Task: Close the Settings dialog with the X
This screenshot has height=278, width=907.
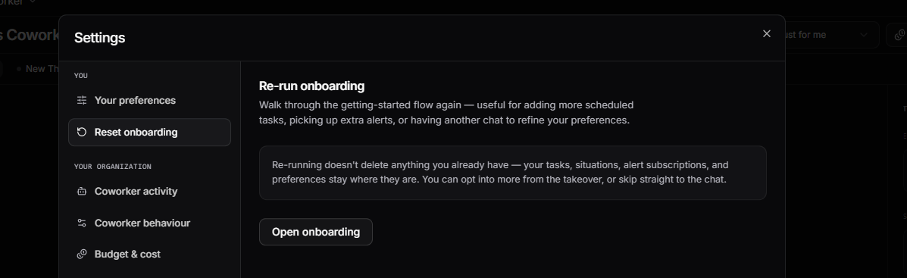Action: click(767, 33)
